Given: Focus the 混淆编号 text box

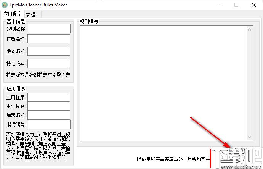Looking at the screenshot, I should 49,124.
